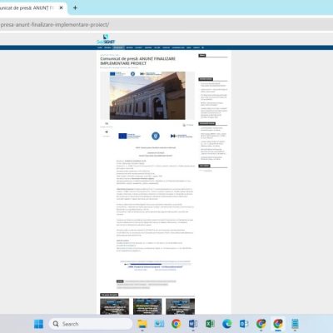Open a new browser tab
The width and height of the screenshot is (333, 333).
pos(75,8)
